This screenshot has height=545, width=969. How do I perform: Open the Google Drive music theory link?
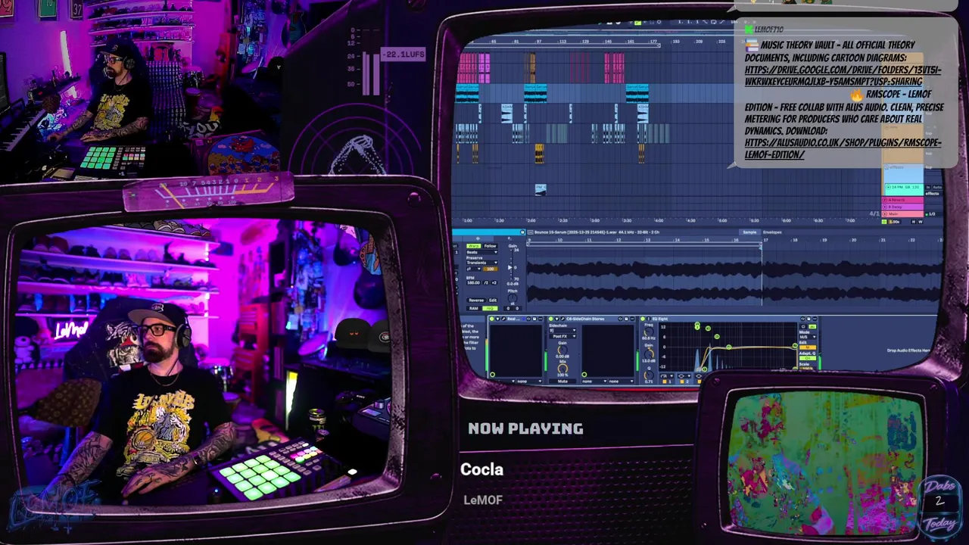[x=843, y=76]
